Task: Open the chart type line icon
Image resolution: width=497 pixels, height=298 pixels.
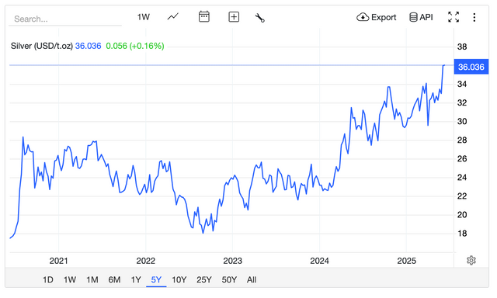Action: click(172, 16)
